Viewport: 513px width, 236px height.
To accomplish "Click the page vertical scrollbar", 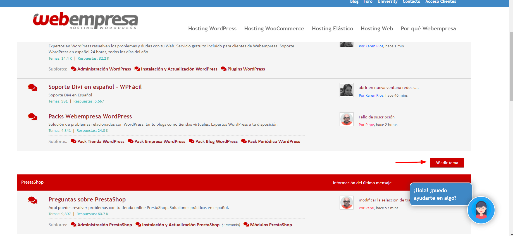I will (x=511, y=66).
